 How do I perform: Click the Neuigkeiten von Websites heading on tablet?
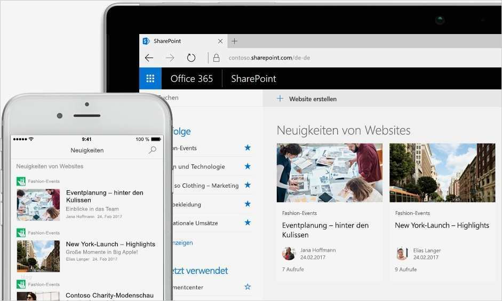pyautogui.click(x=344, y=130)
